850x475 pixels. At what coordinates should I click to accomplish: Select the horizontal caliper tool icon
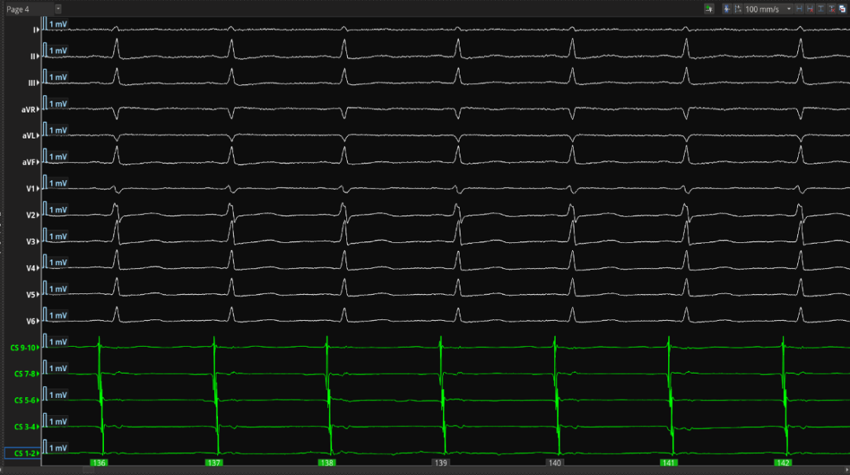click(x=800, y=9)
